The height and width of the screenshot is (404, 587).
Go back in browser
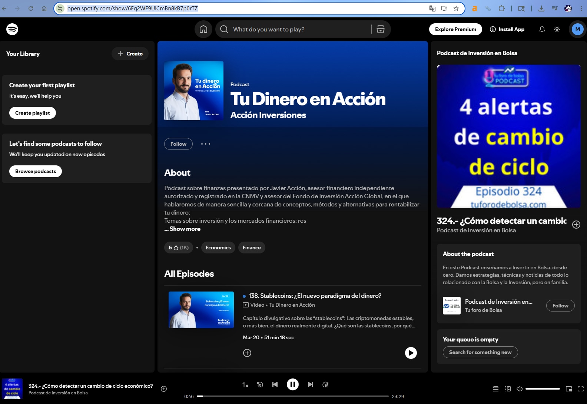coord(4,9)
